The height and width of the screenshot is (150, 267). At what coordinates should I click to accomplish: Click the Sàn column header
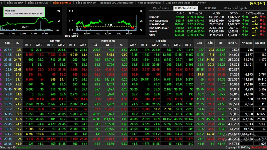(x=7, y=43)
